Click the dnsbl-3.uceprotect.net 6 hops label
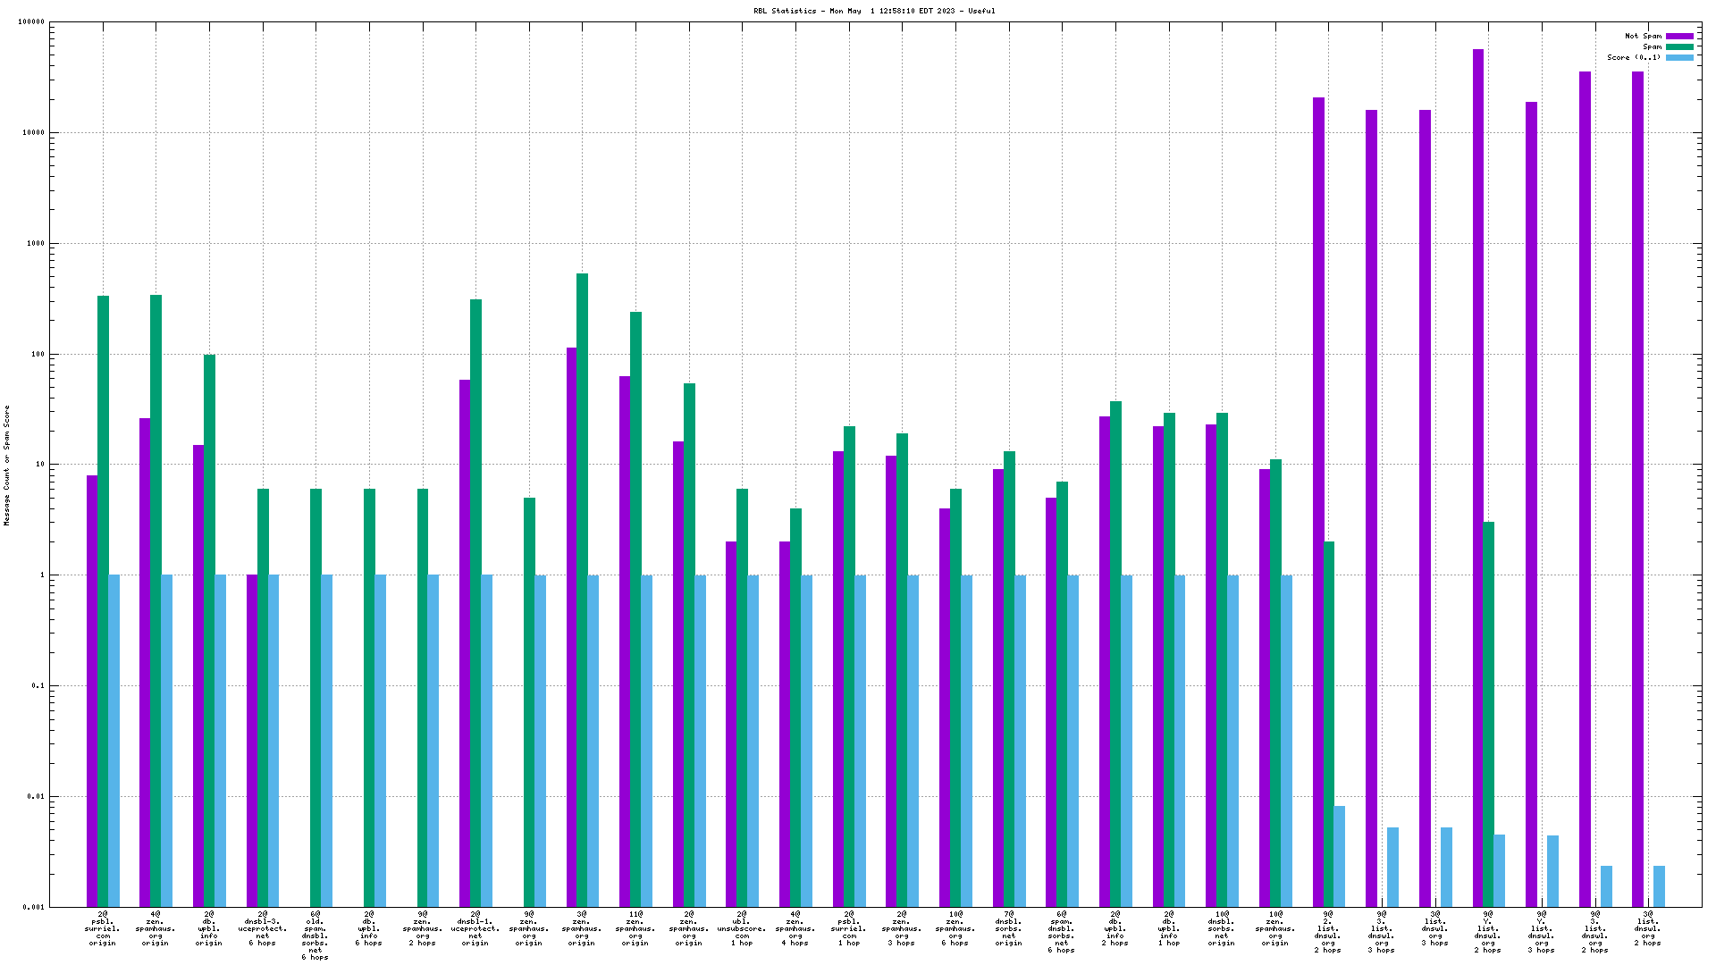The width and height of the screenshot is (1716, 965). (263, 928)
